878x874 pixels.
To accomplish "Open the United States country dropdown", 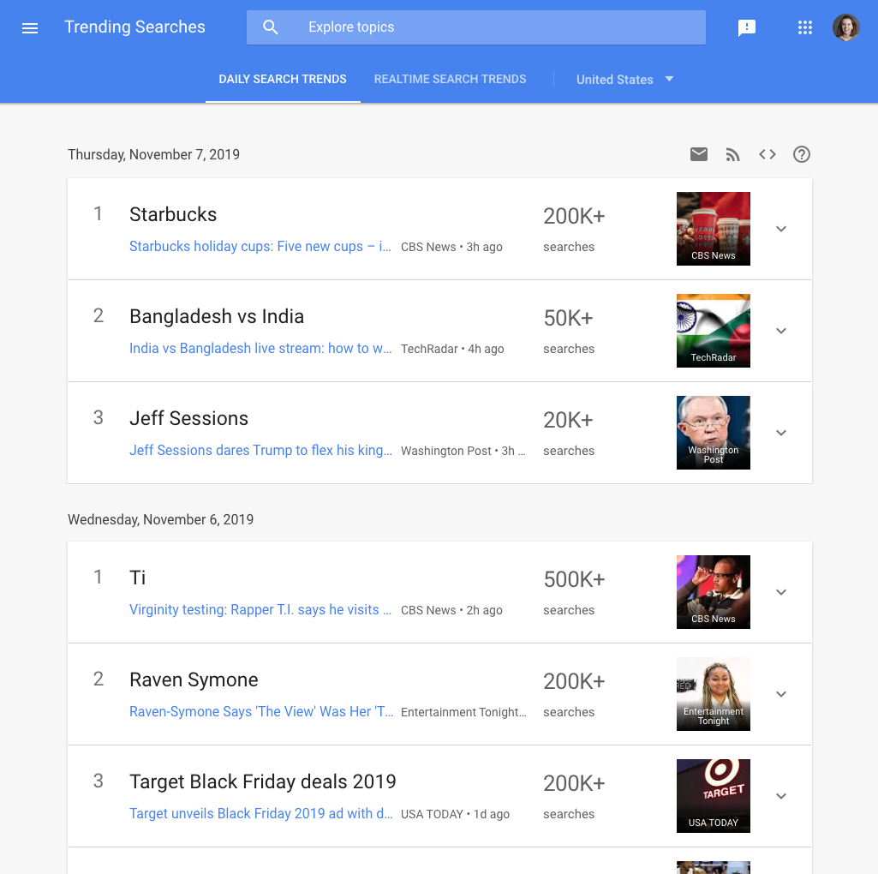I will coord(625,80).
